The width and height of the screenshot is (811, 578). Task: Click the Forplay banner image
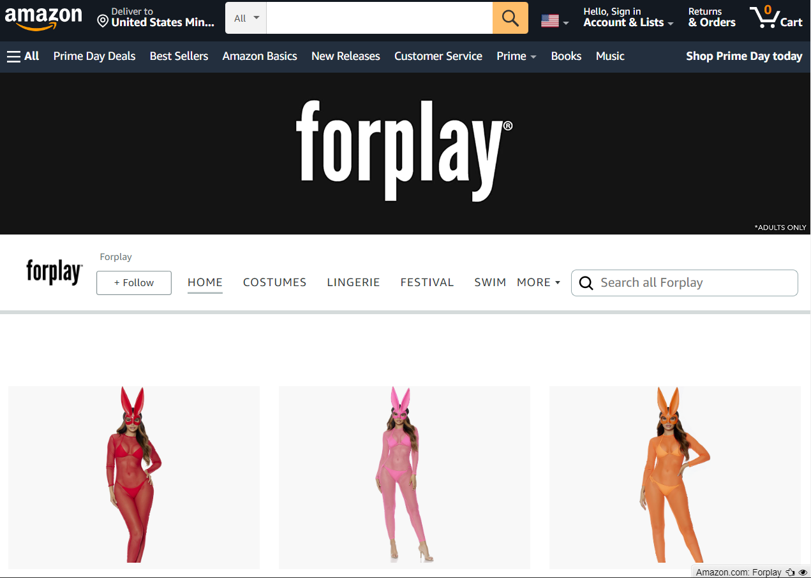tap(405, 154)
